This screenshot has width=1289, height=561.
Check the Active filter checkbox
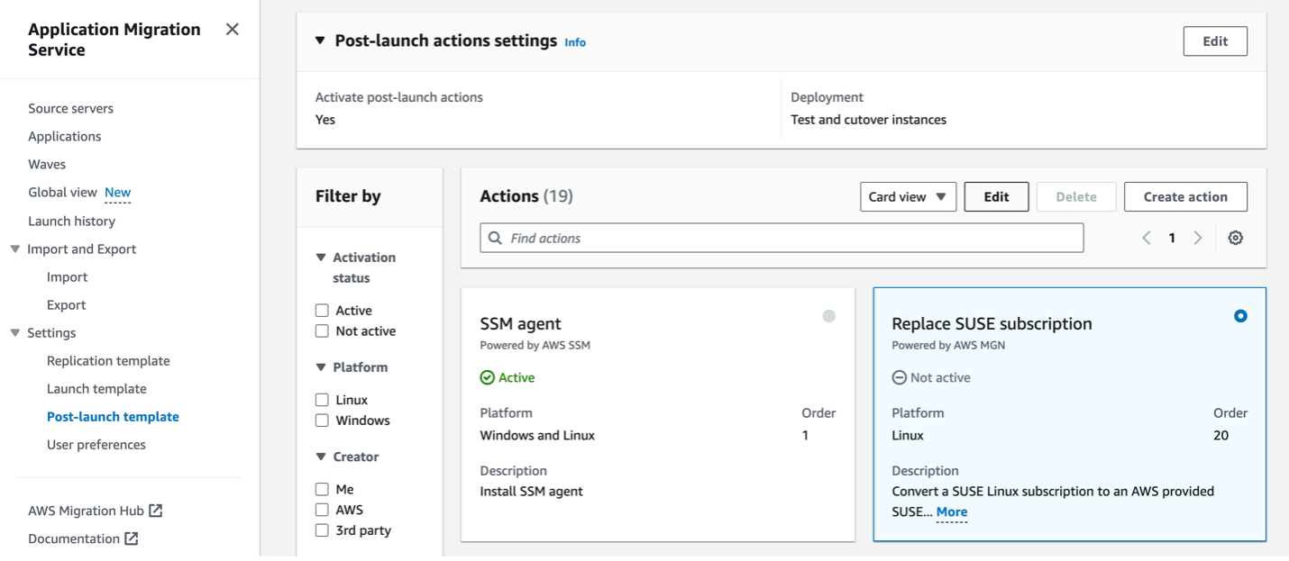click(x=322, y=311)
